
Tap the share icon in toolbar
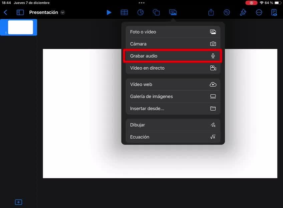point(211,12)
